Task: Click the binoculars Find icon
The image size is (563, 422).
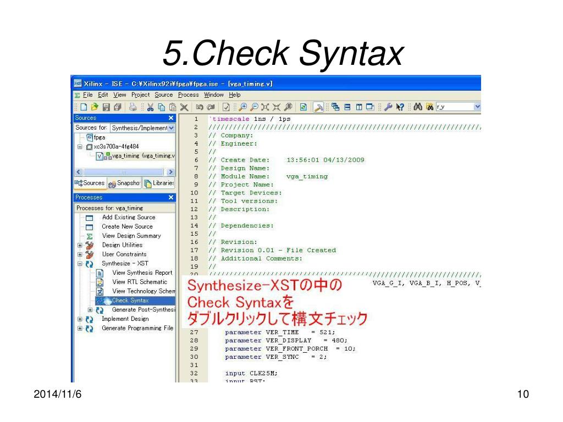Action: point(418,107)
